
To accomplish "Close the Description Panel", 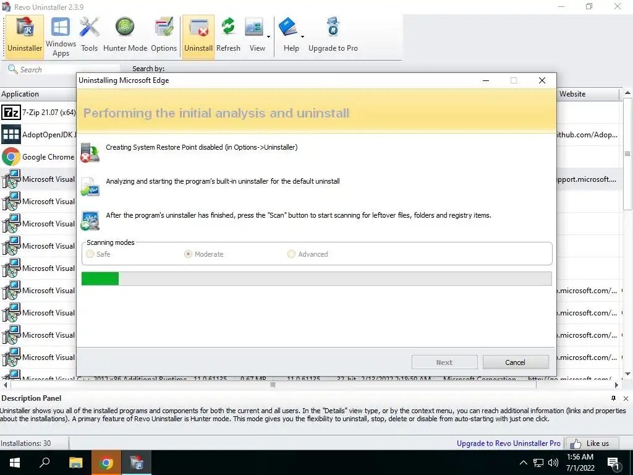I will [x=626, y=398].
